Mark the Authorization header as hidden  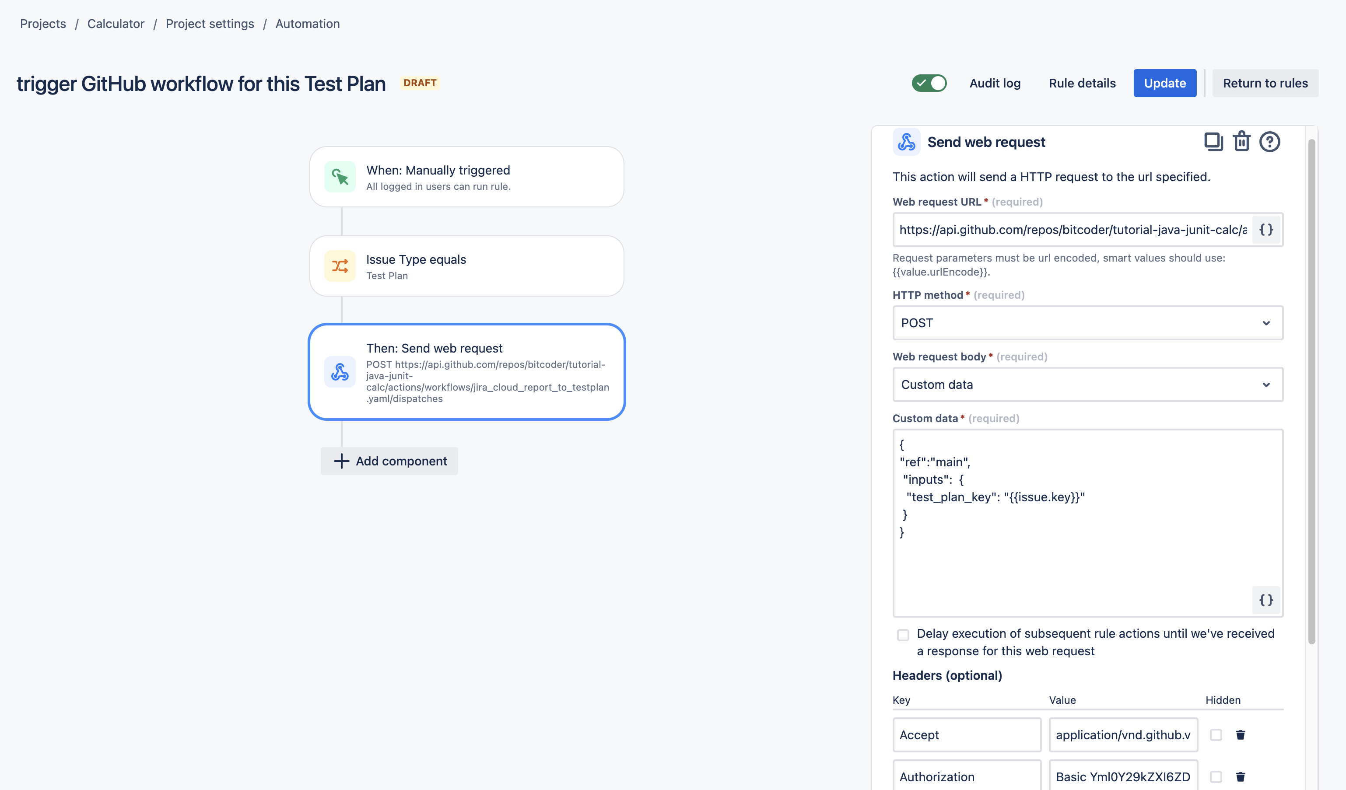1216,776
